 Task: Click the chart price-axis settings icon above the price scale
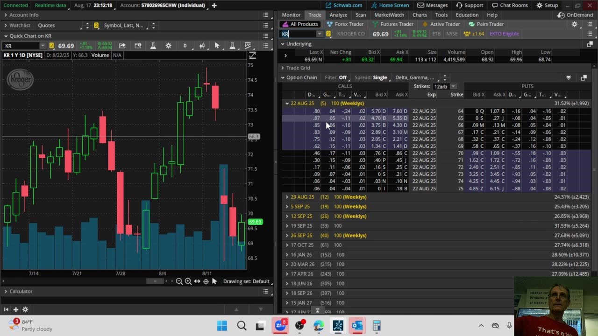click(x=252, y=56)
